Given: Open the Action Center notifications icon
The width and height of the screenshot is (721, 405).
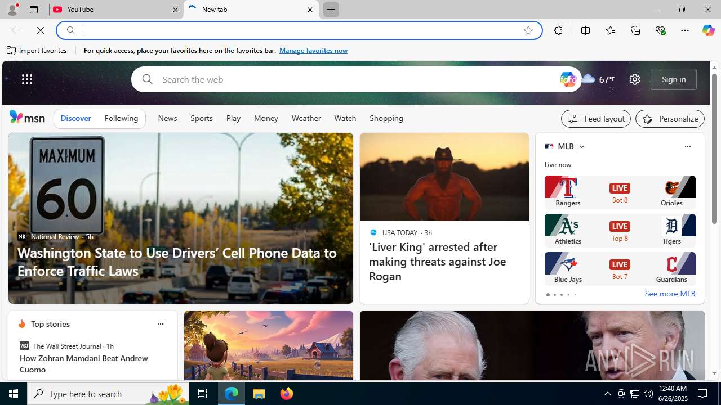Looking at the screenshot, I should click(x=703, y=394).
